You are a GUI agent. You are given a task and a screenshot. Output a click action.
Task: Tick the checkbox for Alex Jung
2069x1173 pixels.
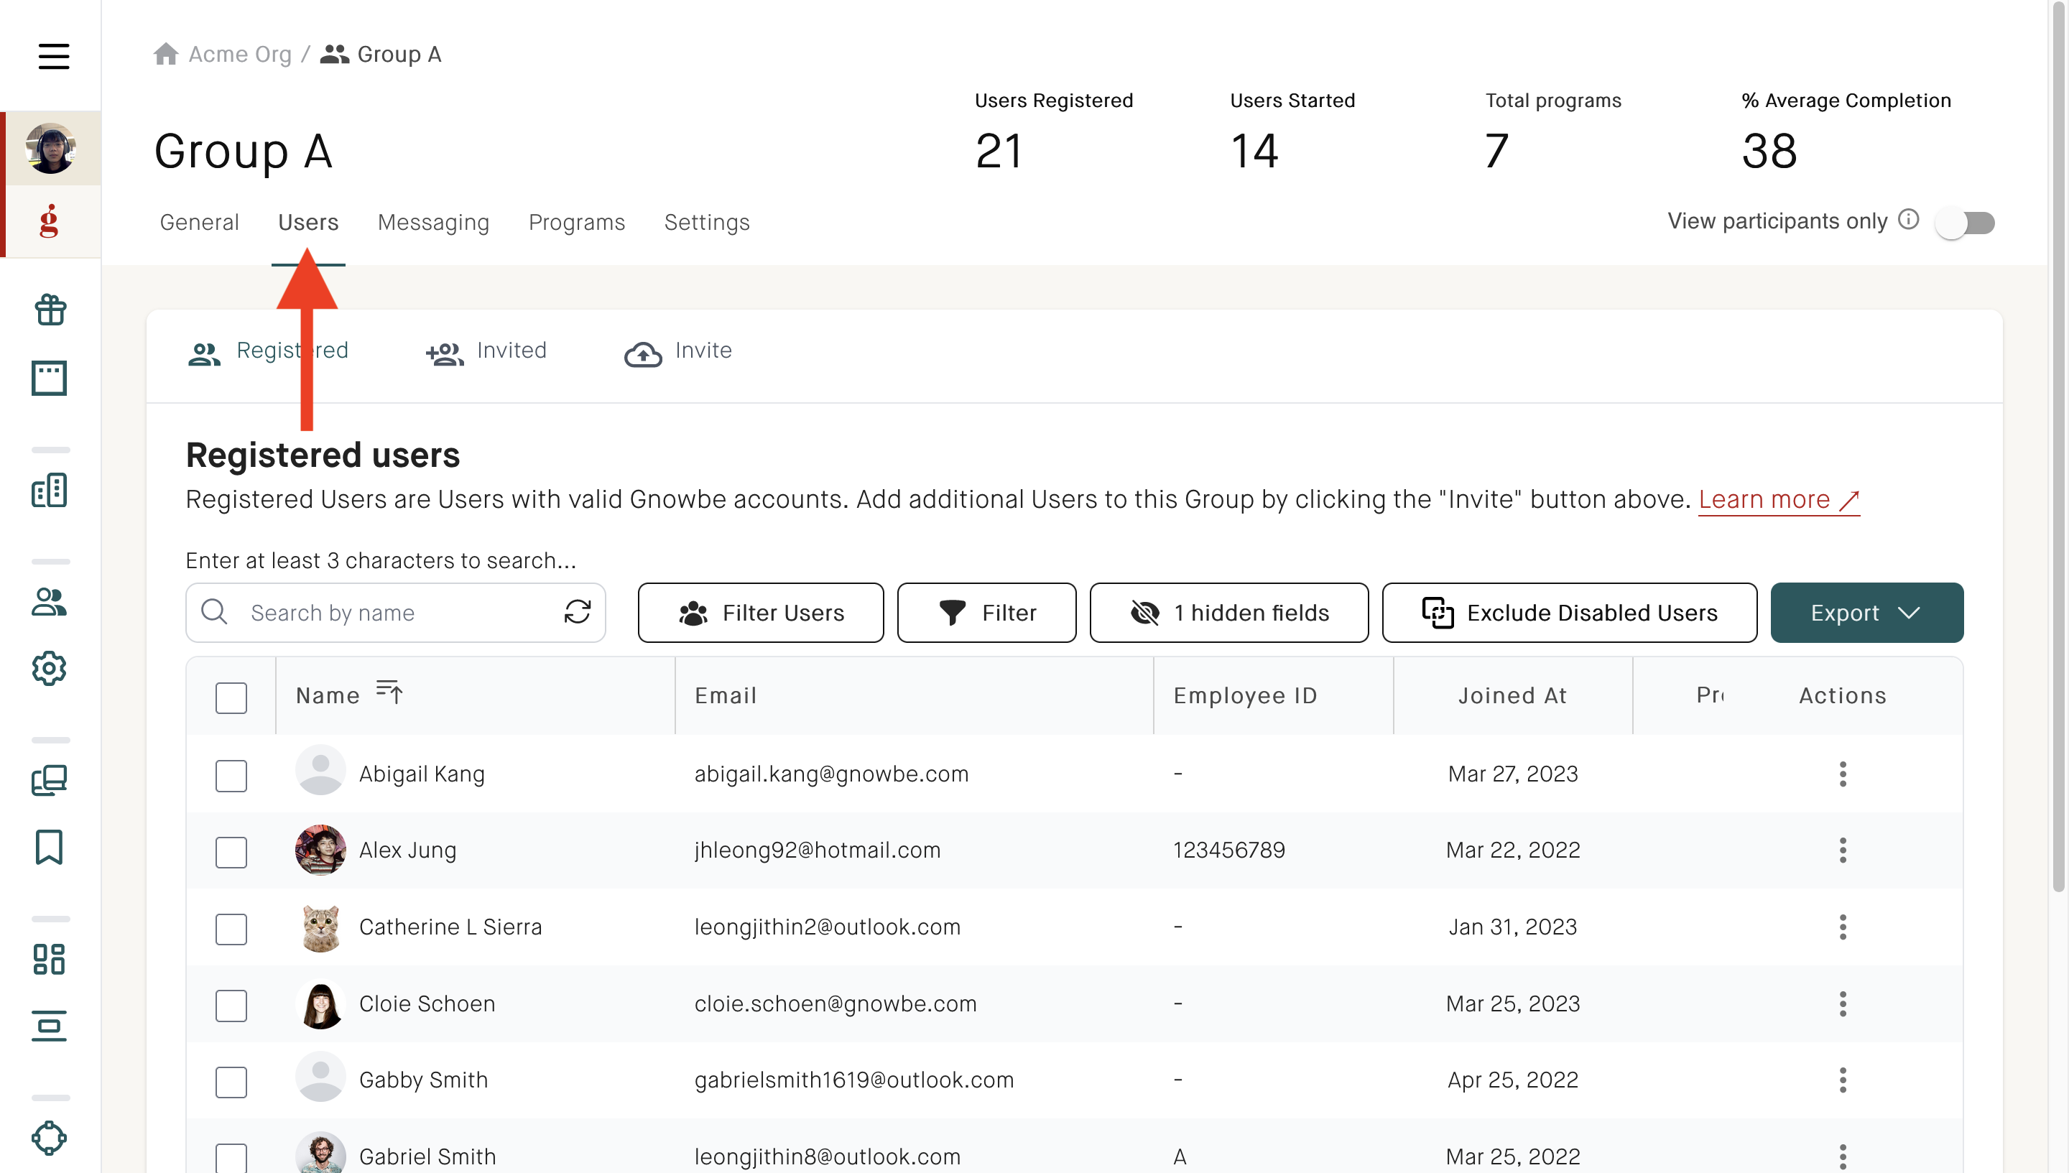[x=231, y=851]
